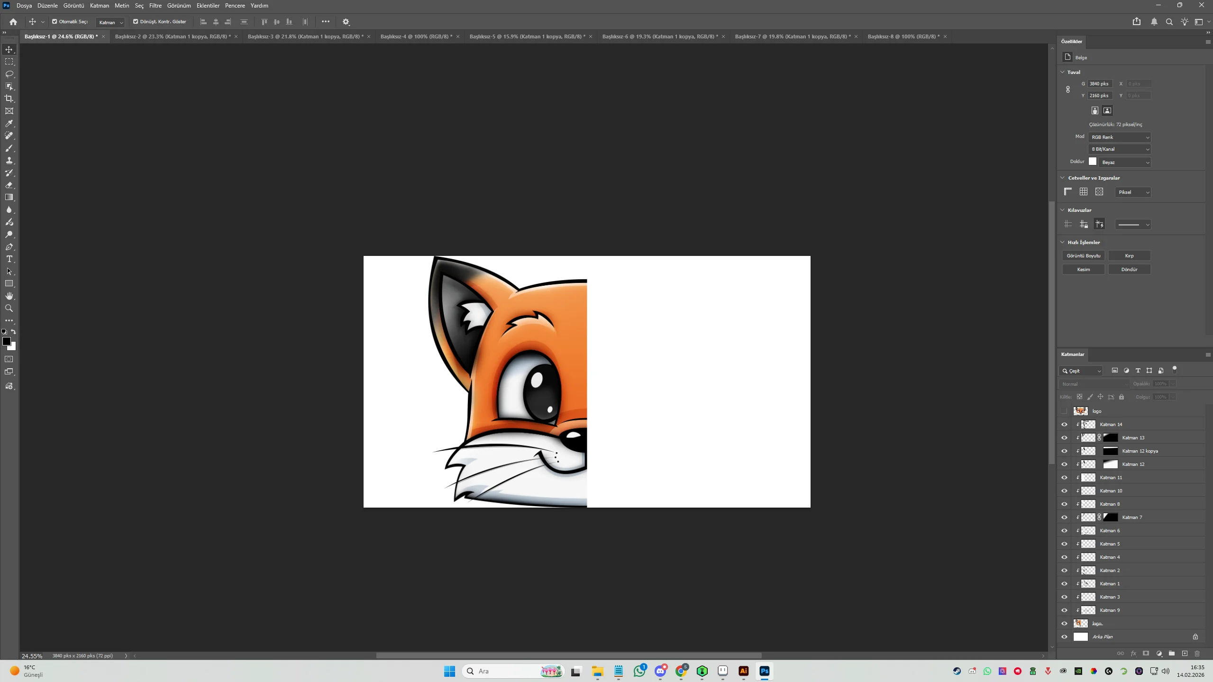The image size is (1213, 682).
Task: Uncheck Dönüşt. Kontr. Göster option
Action: (136, 22)
